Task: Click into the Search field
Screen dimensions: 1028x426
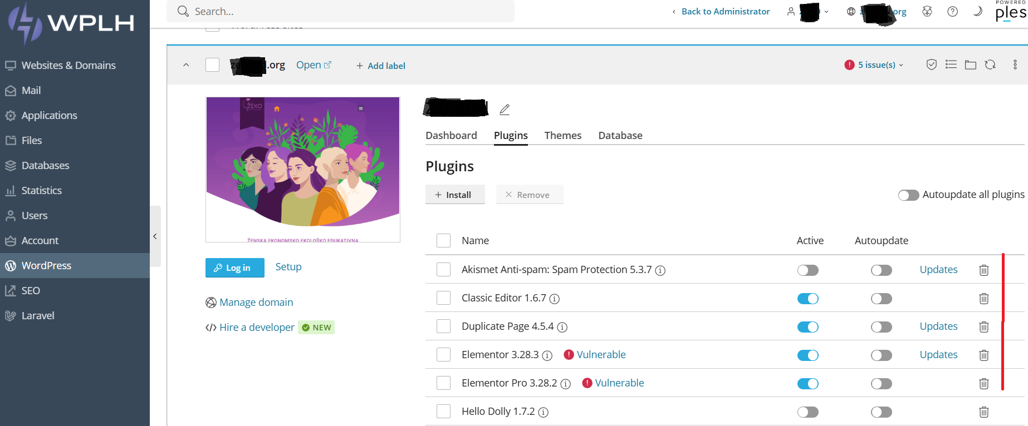Action: (x=340, y=11)
